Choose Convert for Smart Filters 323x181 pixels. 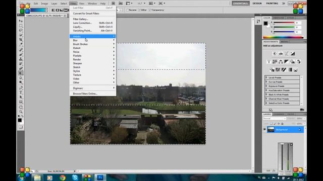[x=93, y=14]
